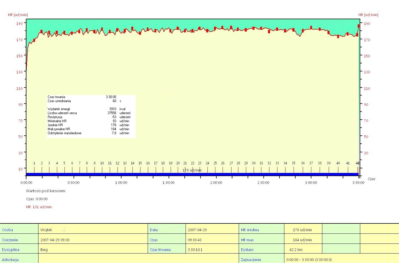Select lap marker 37 on the timeline
Viewport: 399px width, 263px height.
pos(311,163)
